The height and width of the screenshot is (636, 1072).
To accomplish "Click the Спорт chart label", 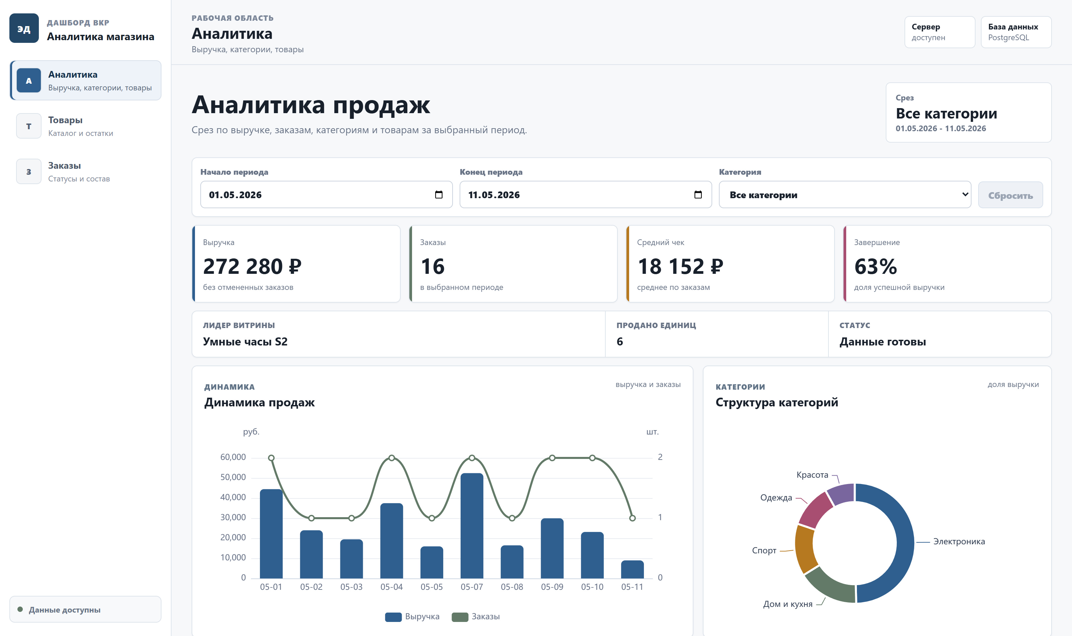I will pyautogui.click(x=764, y=550).
